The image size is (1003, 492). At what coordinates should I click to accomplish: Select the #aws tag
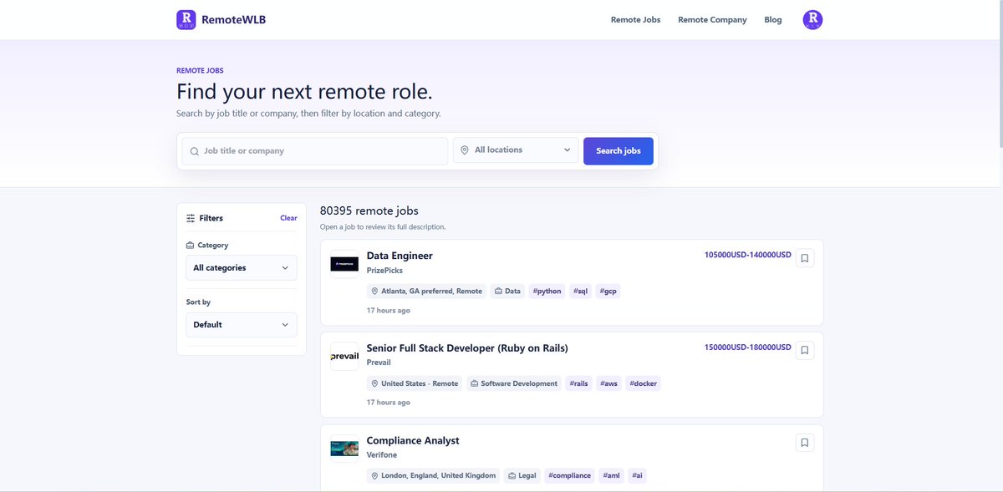pos(608,383)
